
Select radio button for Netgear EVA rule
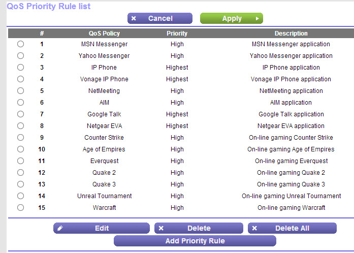[20, 125]
